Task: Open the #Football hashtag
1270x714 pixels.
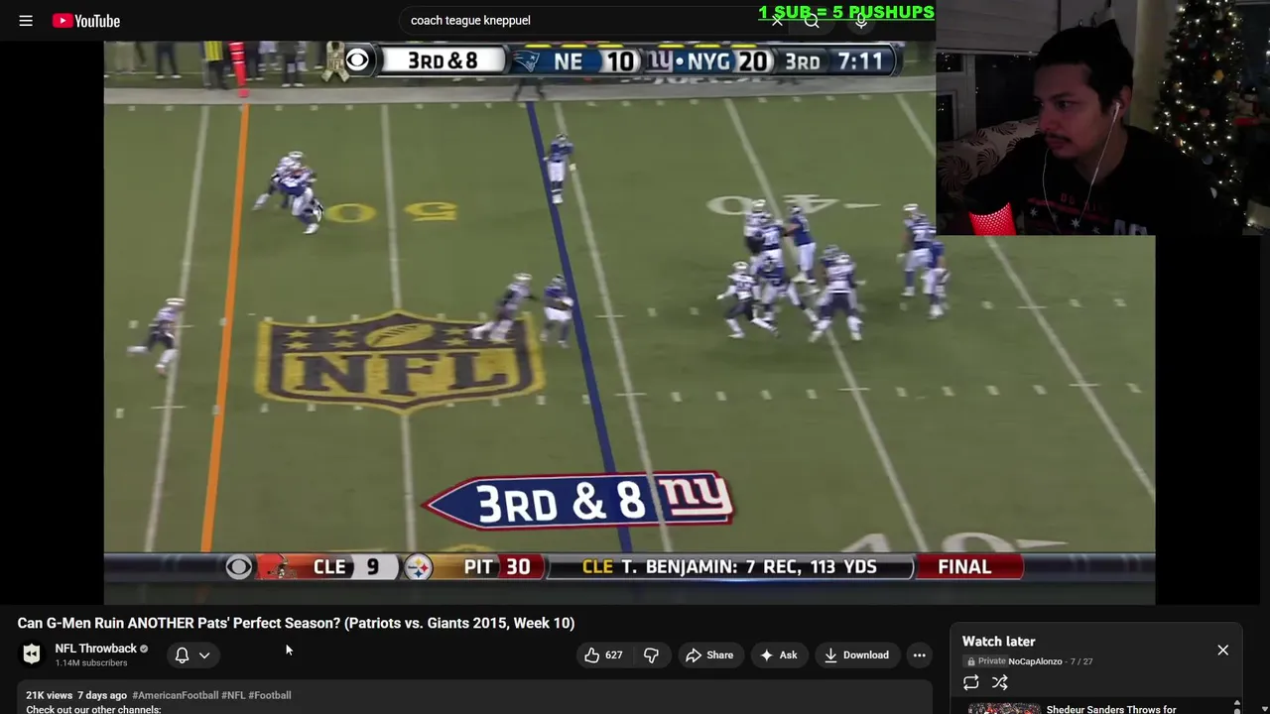Action: [270, 695]
